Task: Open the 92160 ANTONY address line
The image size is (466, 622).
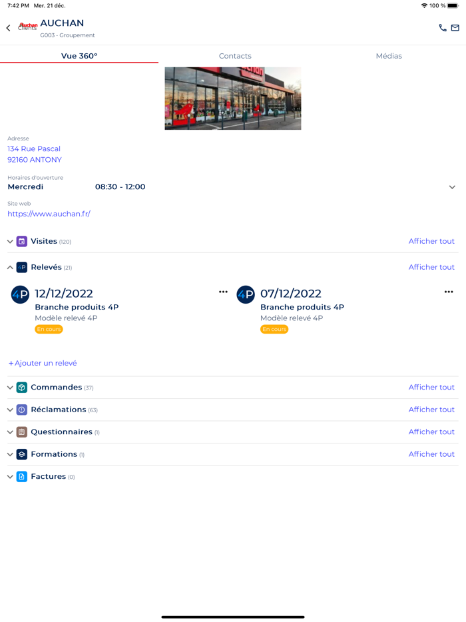Action: [35, 160]
